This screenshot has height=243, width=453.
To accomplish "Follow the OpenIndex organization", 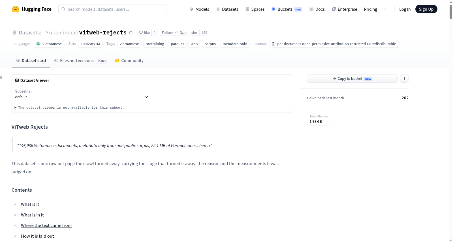I will pos(180,32).
